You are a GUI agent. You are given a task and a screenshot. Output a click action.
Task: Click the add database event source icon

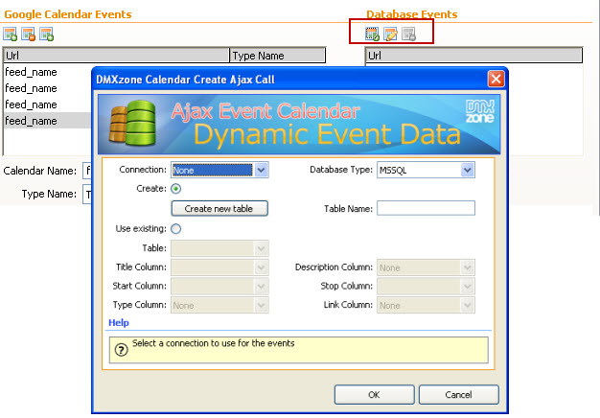tap(372, 35)
